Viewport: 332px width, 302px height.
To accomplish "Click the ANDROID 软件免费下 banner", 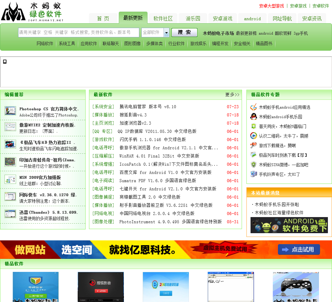I will point(289,225).
